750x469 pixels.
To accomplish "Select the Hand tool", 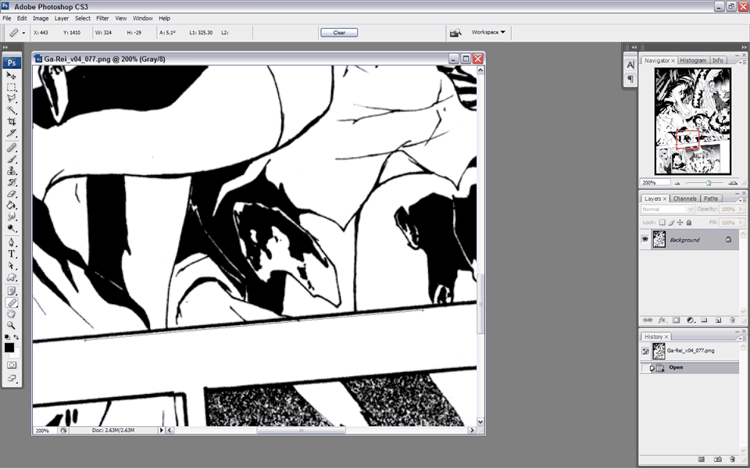I will (12, 314).
